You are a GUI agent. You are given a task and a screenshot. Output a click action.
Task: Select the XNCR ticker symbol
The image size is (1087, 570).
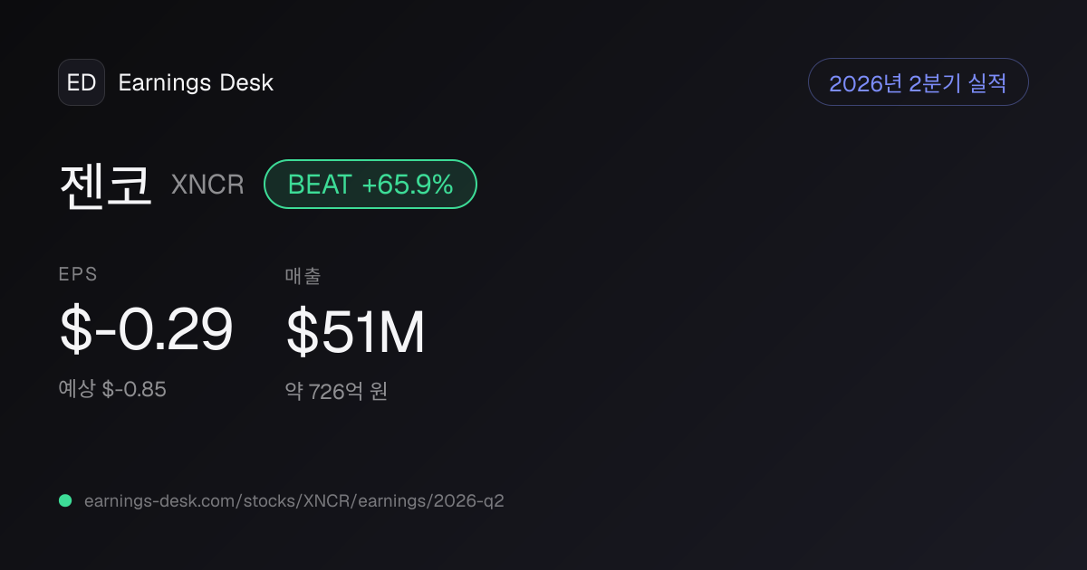pyautogui.click(x=207, y=185)
